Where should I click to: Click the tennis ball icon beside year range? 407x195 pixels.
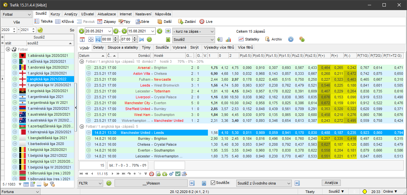click(40, 30)
